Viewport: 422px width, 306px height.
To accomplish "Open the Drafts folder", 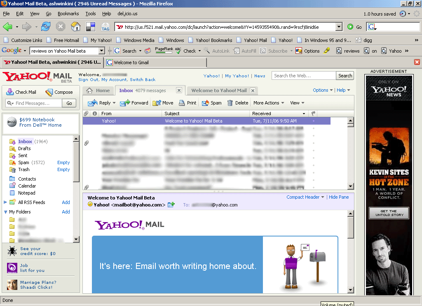I will pos(24,148).
